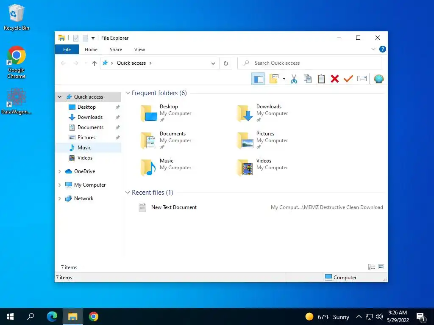Select the Downloads folder in Frequent folders
The height and width of the screenshot is (325, 434).
pos(263,113)
